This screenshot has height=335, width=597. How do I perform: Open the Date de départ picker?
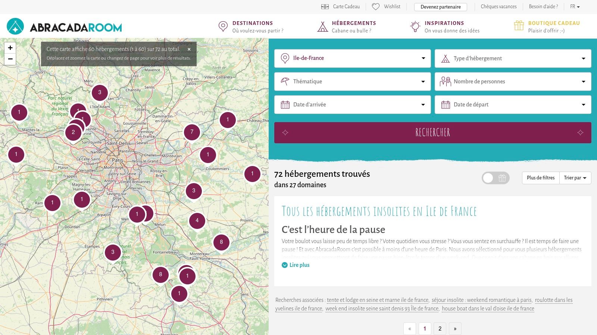click(x=513, y=105)
